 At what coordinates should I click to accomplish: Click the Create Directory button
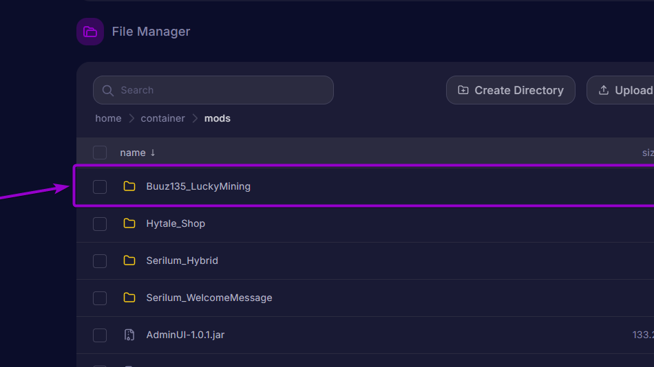pos(511,90)
